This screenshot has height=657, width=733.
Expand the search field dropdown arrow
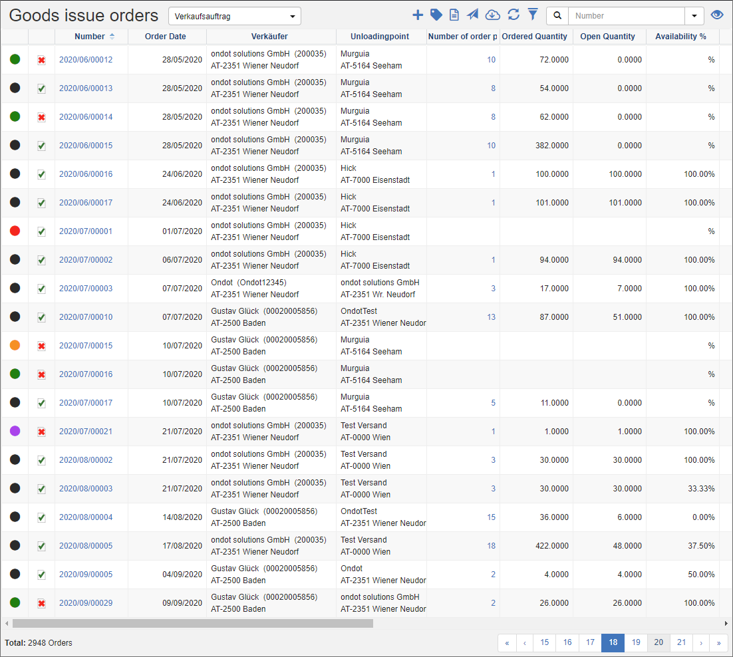[694, 16]
